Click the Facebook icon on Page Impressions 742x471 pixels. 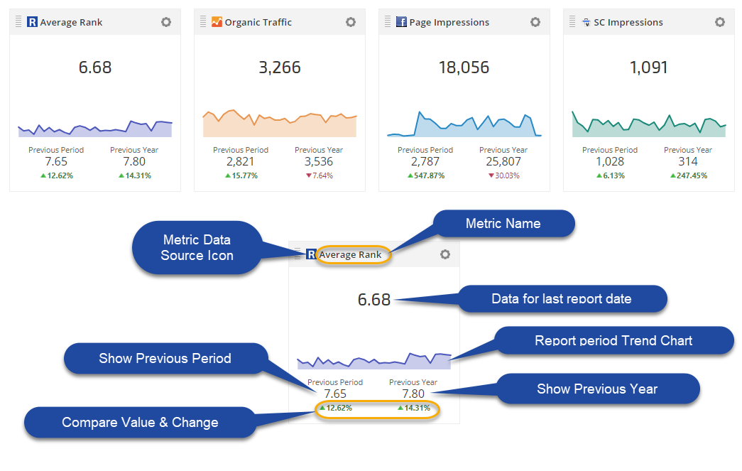click(401, 22)
